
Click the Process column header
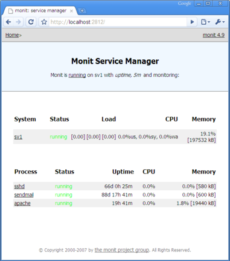26,172
